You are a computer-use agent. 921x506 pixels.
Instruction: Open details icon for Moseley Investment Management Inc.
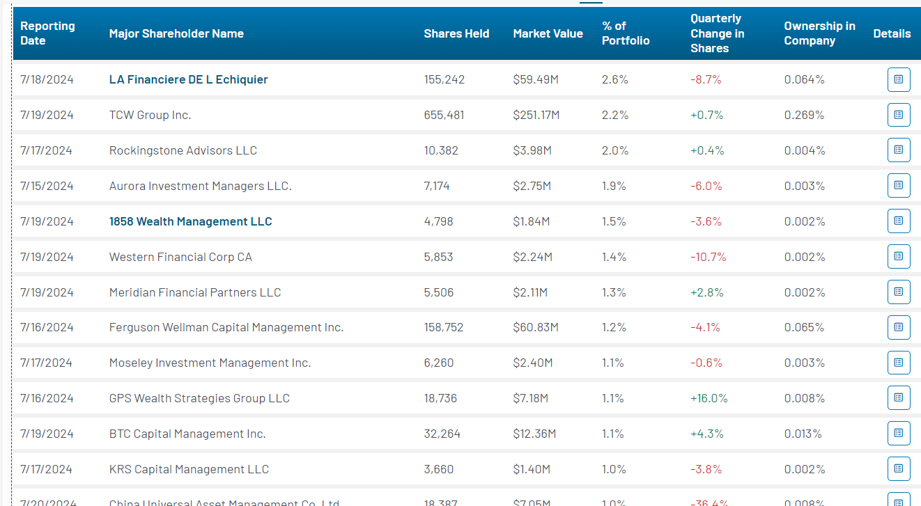tap(899, 363)
